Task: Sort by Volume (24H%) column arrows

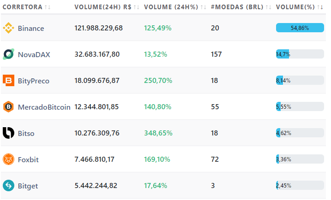Action: point(203,7)
